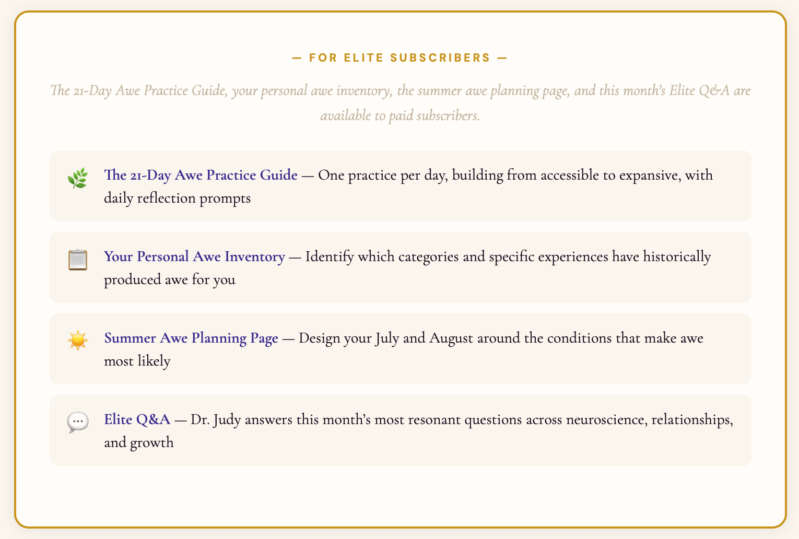Click the 'produced awe for you' text
This screenshot has width=799, height=539.
pos(170,280)
